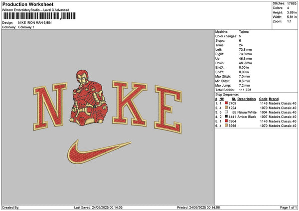Screen dimensions: 299x211
Task: Click the Down value '46.9 mm'
Action: tap(245, 63)
